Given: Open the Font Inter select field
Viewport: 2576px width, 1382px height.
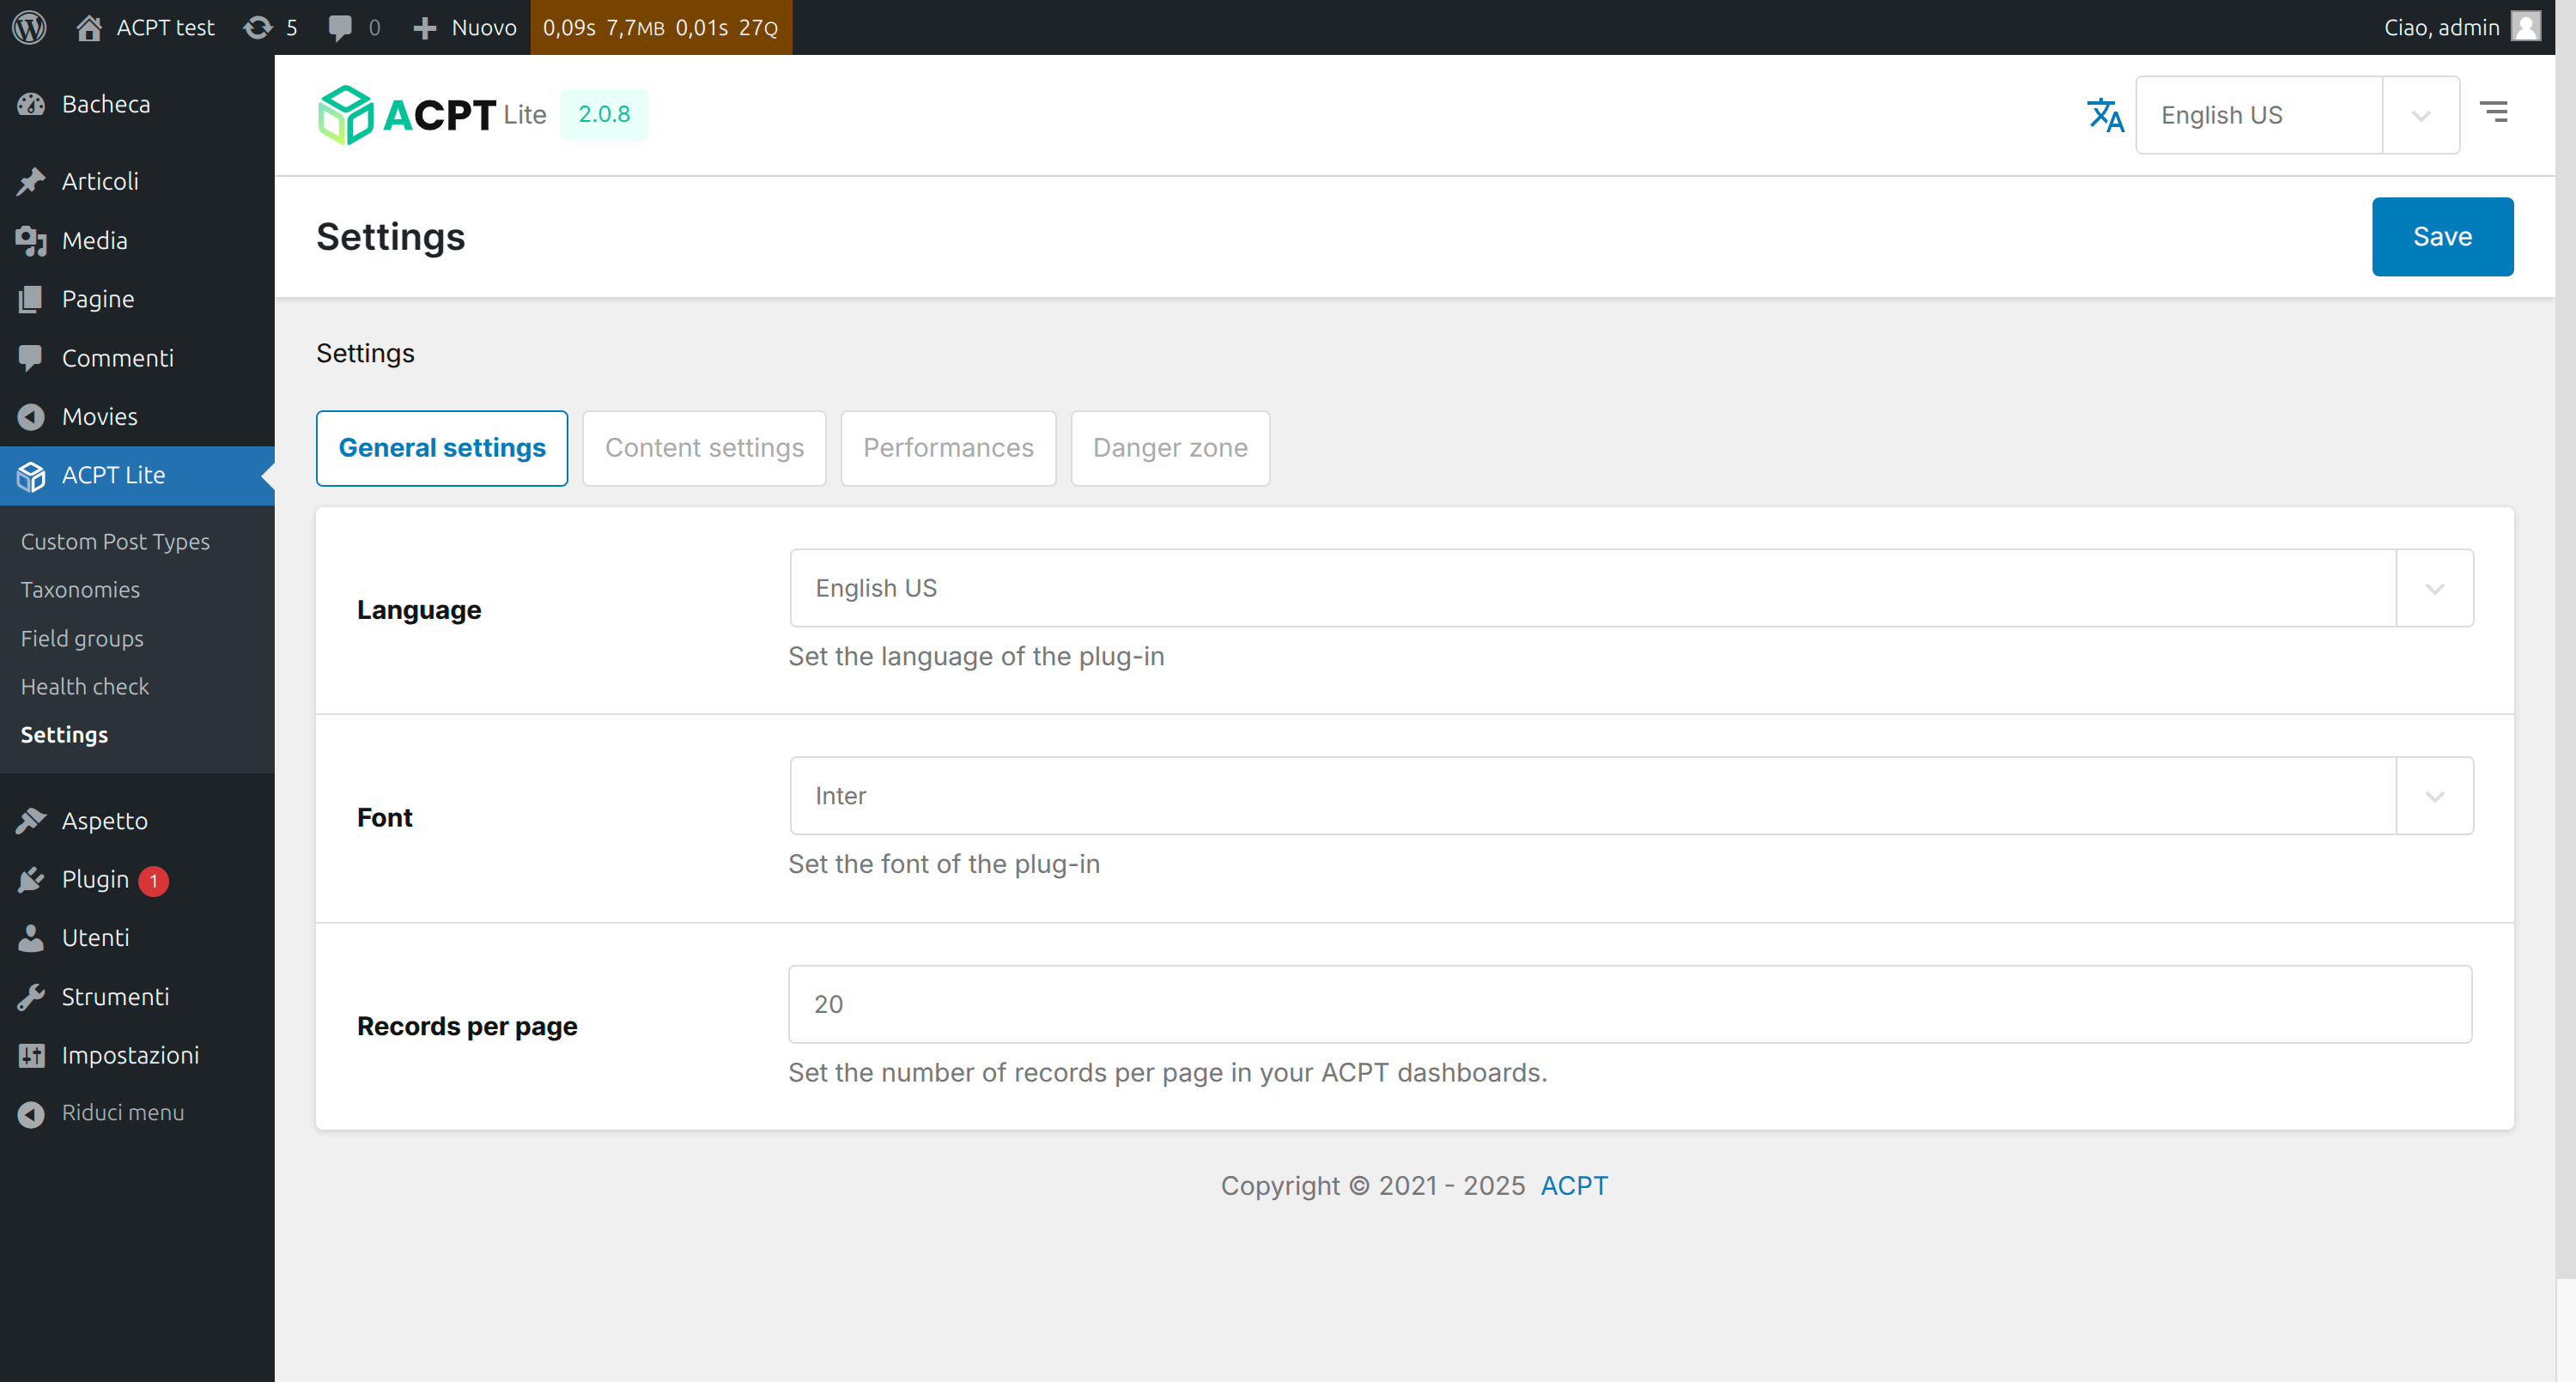Looking at the screenshot, I should coord(1632,796).
